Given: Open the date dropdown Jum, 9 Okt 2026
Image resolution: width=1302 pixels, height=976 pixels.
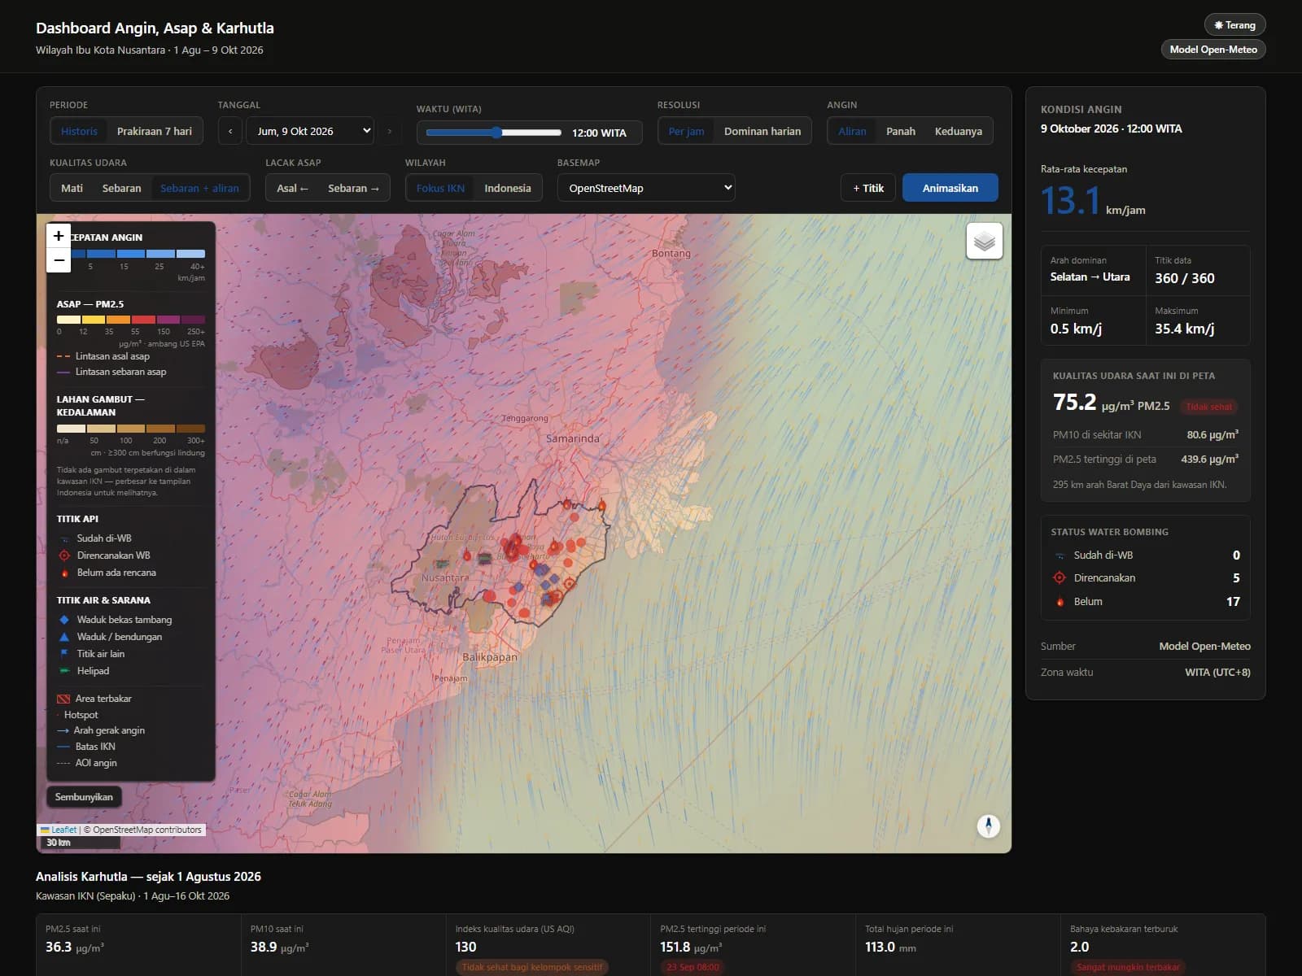Looking at the screenshot, I should 310,131.
